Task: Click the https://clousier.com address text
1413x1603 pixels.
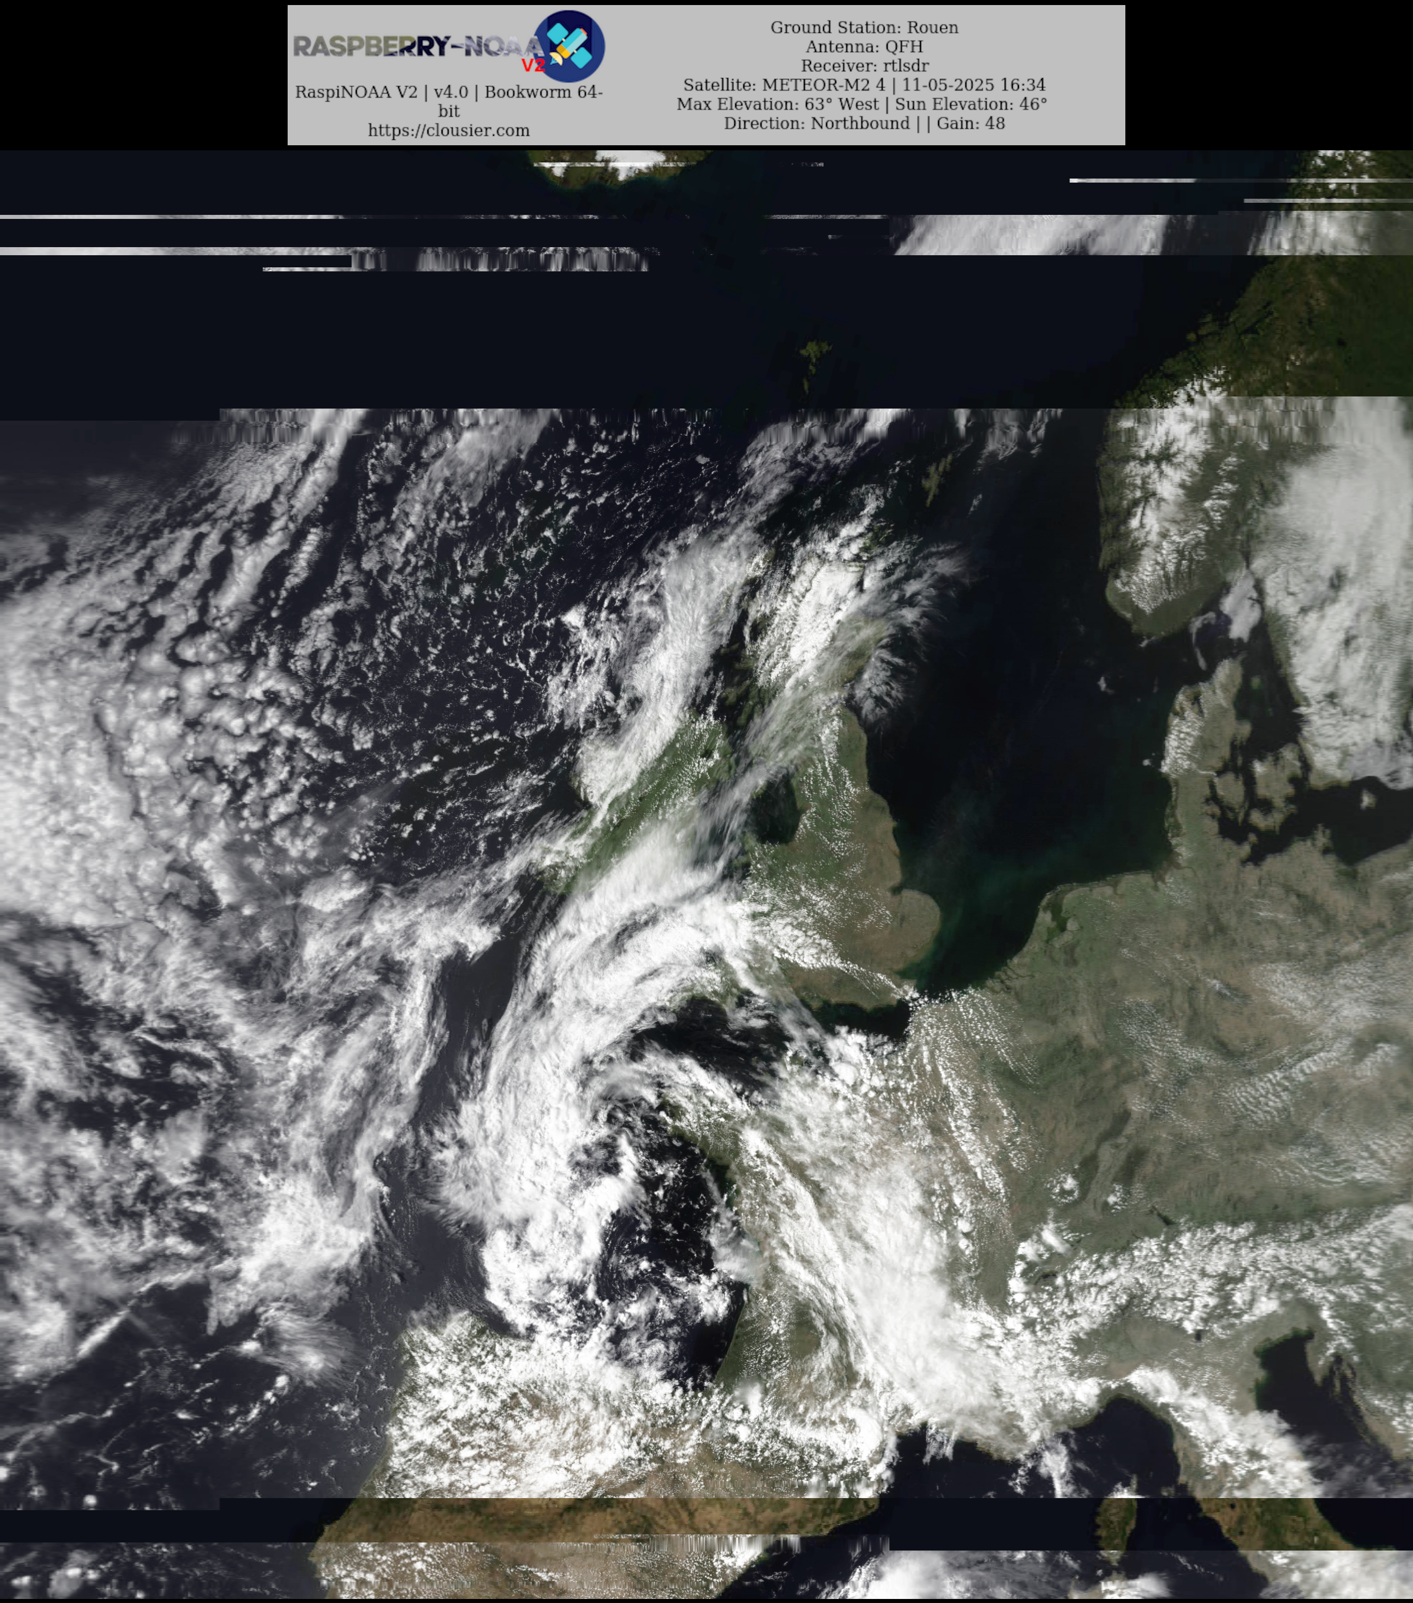Action: point(449,130)
